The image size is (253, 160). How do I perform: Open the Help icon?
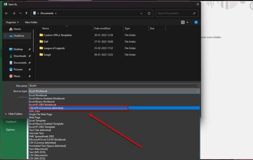pos(196,22)
